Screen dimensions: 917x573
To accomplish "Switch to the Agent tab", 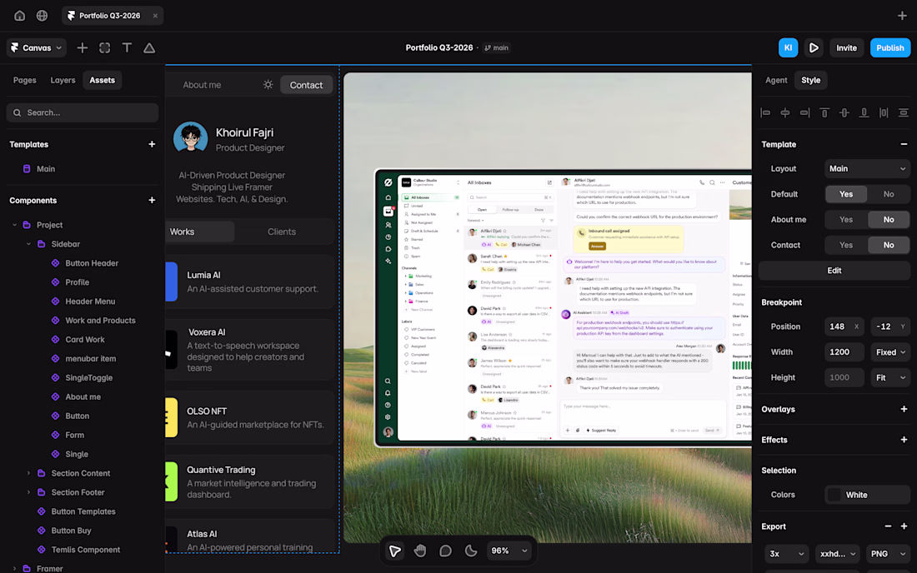I will (776, 80).
